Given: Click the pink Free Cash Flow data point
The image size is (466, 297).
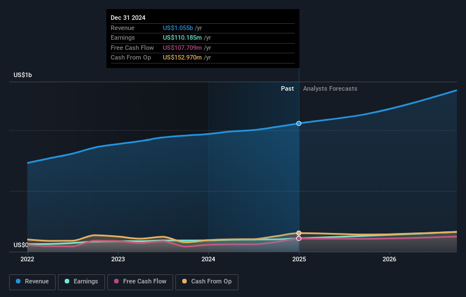Looking at the screenshot, I should [299, 239].
